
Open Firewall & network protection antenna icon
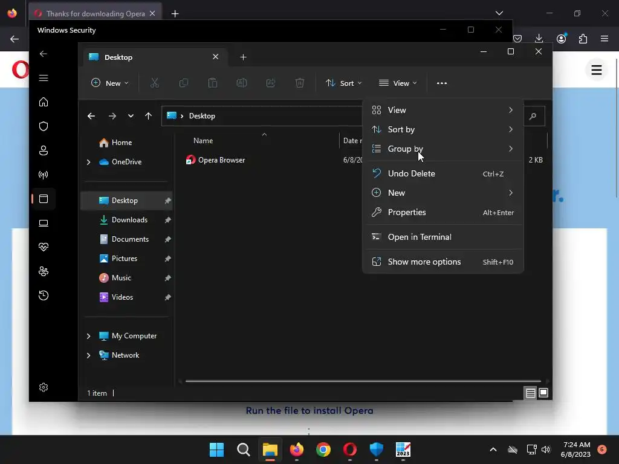44,175
